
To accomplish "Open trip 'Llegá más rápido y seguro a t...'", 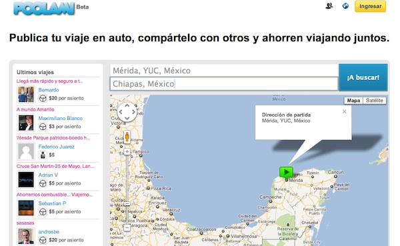I will [50, 81].
